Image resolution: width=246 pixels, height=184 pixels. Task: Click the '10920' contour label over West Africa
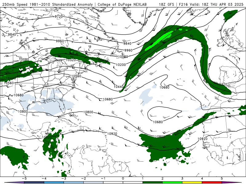click(x=202, y=139)
